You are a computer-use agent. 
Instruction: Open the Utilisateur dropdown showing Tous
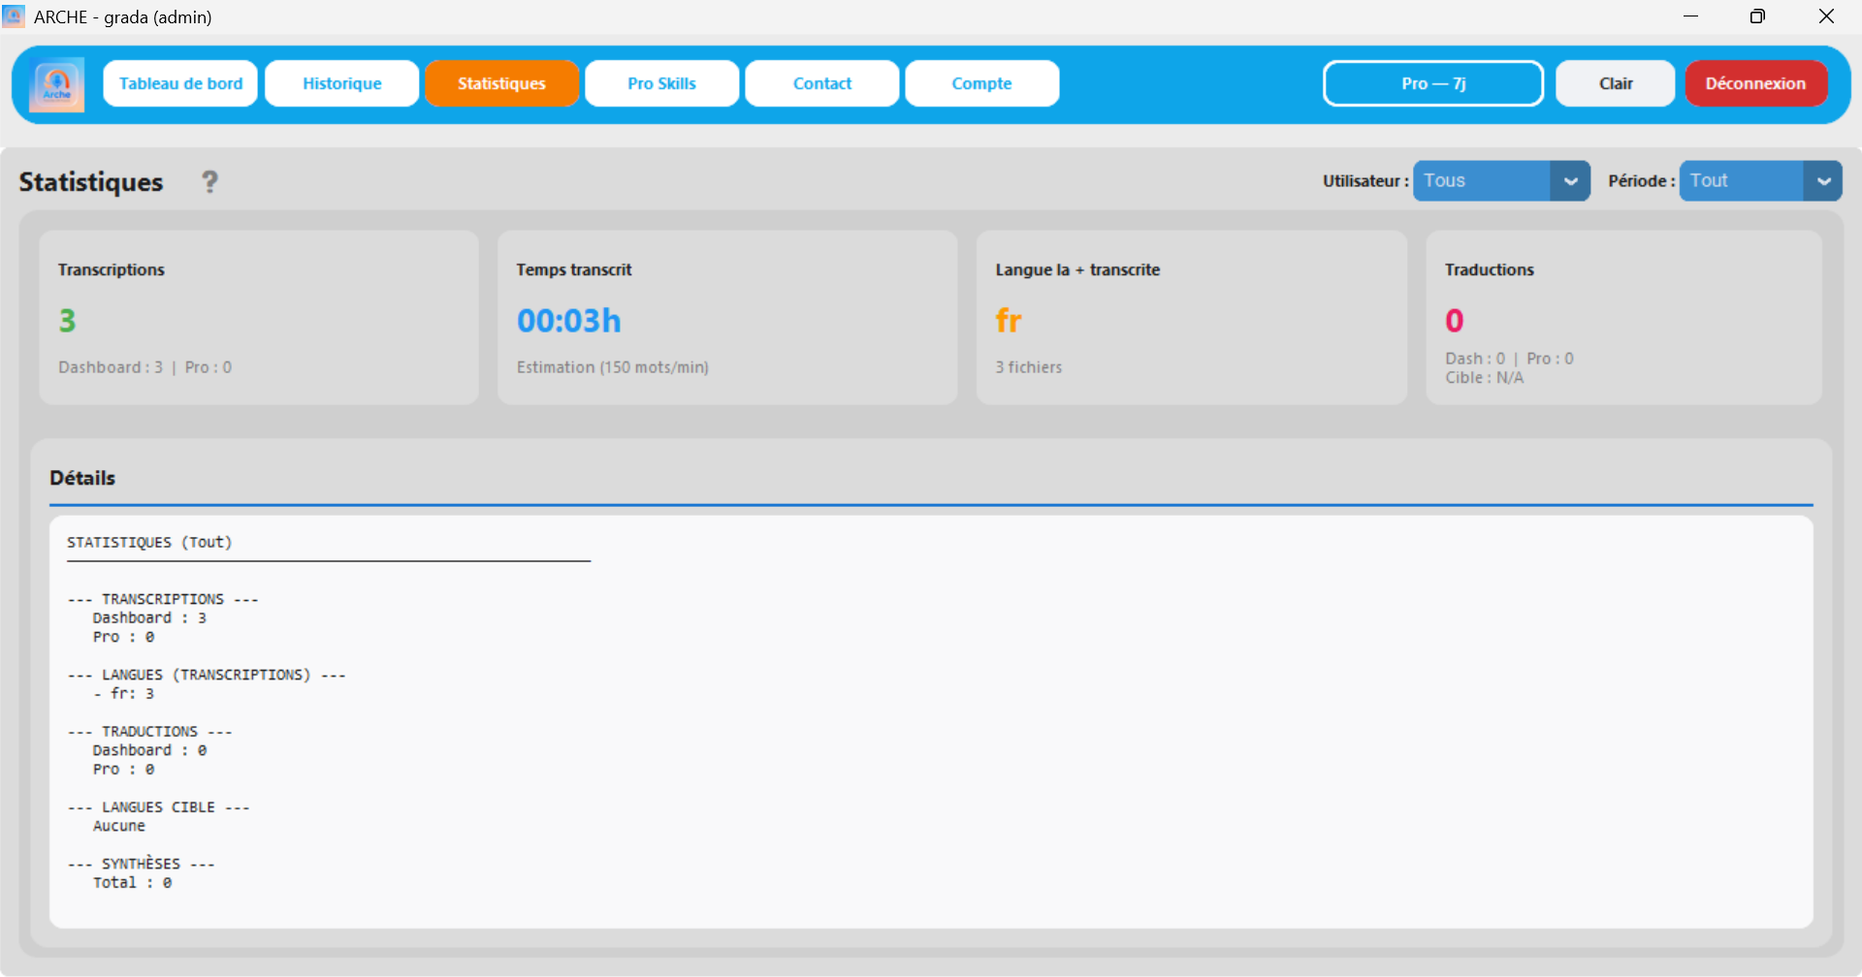click(x=1501, y=181)
